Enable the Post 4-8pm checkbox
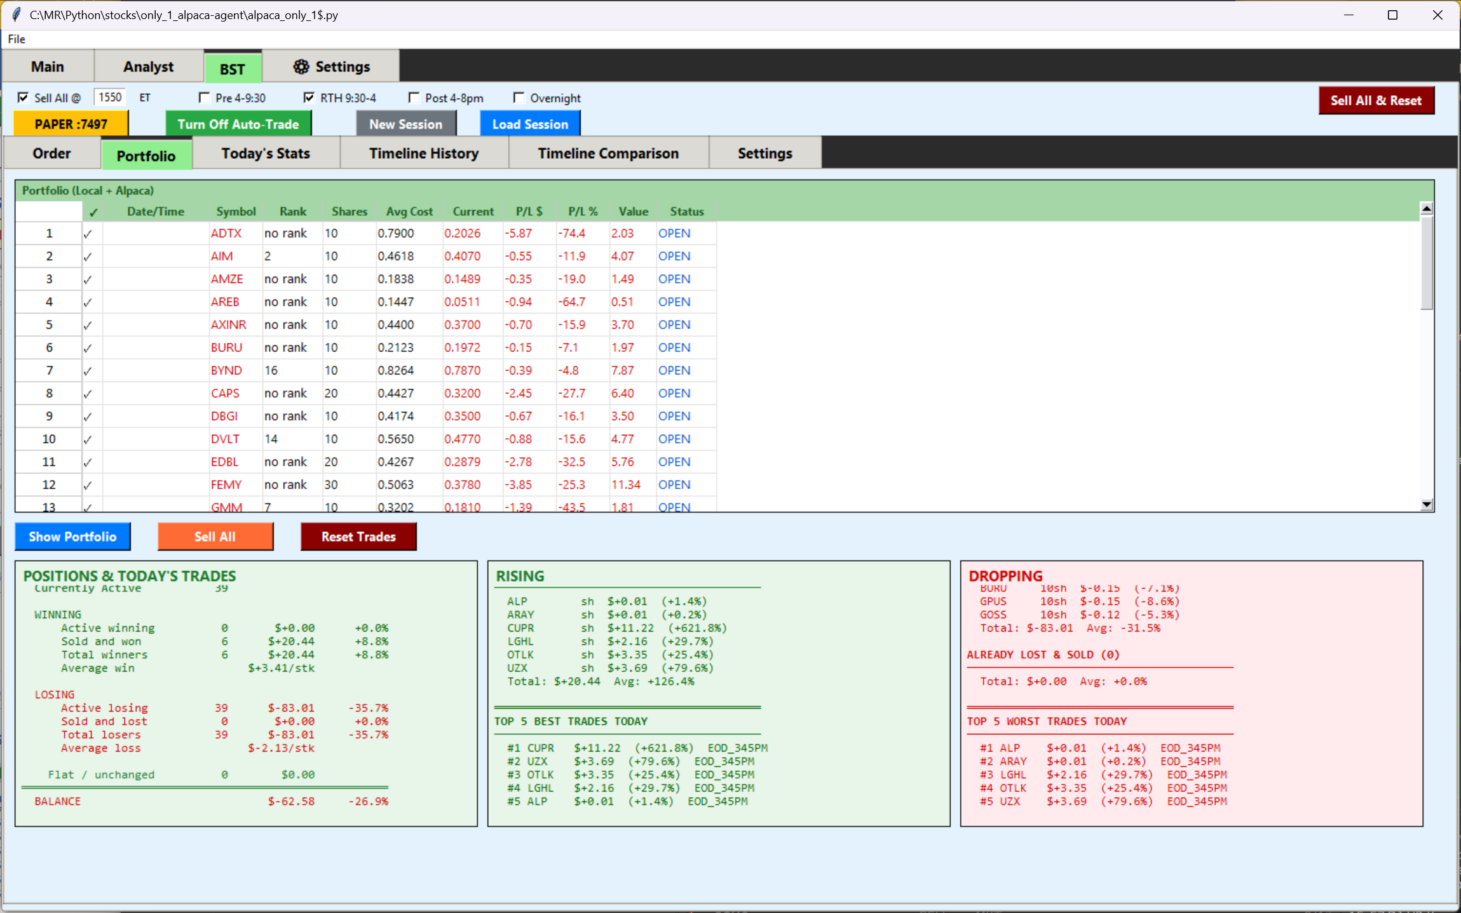The height and width of the screenshot is (913, 1461). click(414, 98)
